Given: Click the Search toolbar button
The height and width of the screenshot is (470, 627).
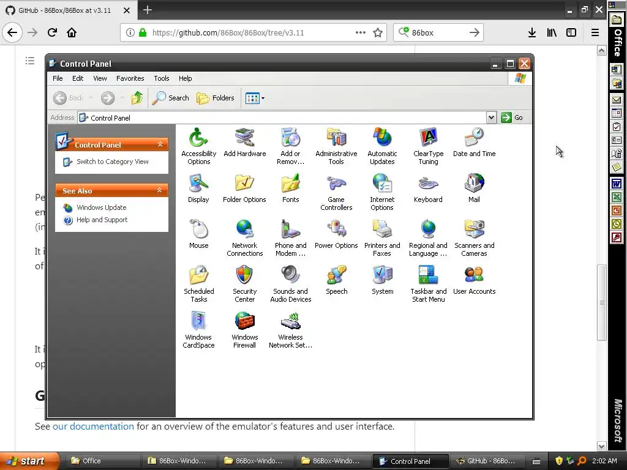Looking at the screenshot, I should 171,98.
